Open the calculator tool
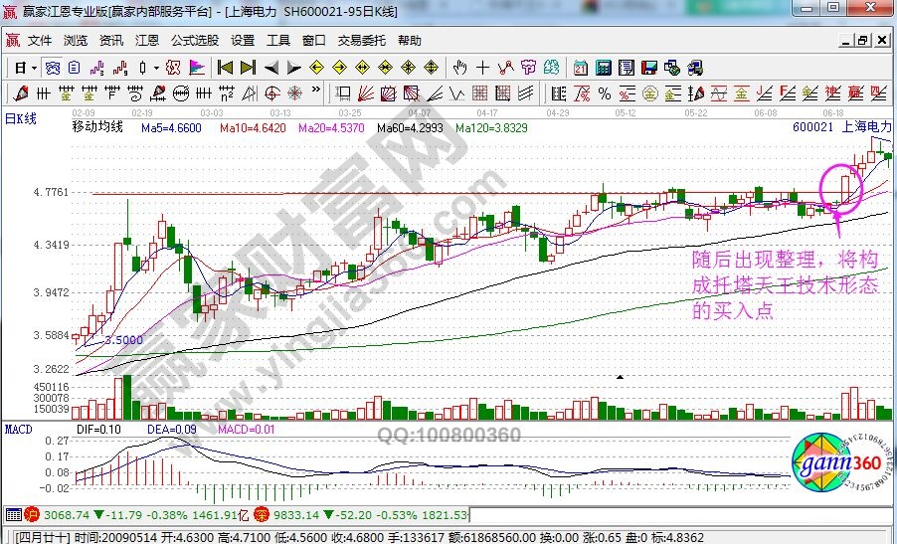This screenshot has height=544, width=897. [x=603, y=68]
